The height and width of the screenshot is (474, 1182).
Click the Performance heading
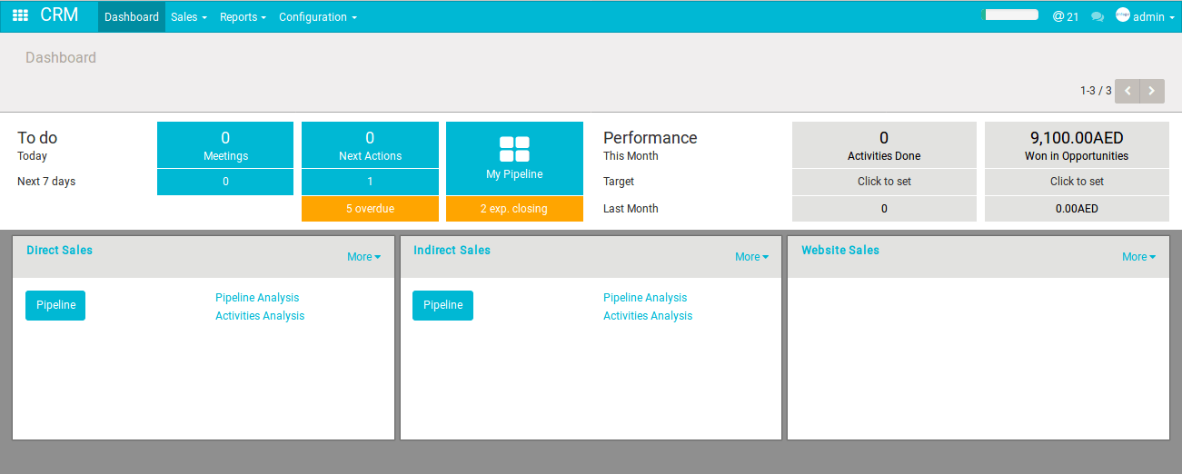[x=651, y=138]
